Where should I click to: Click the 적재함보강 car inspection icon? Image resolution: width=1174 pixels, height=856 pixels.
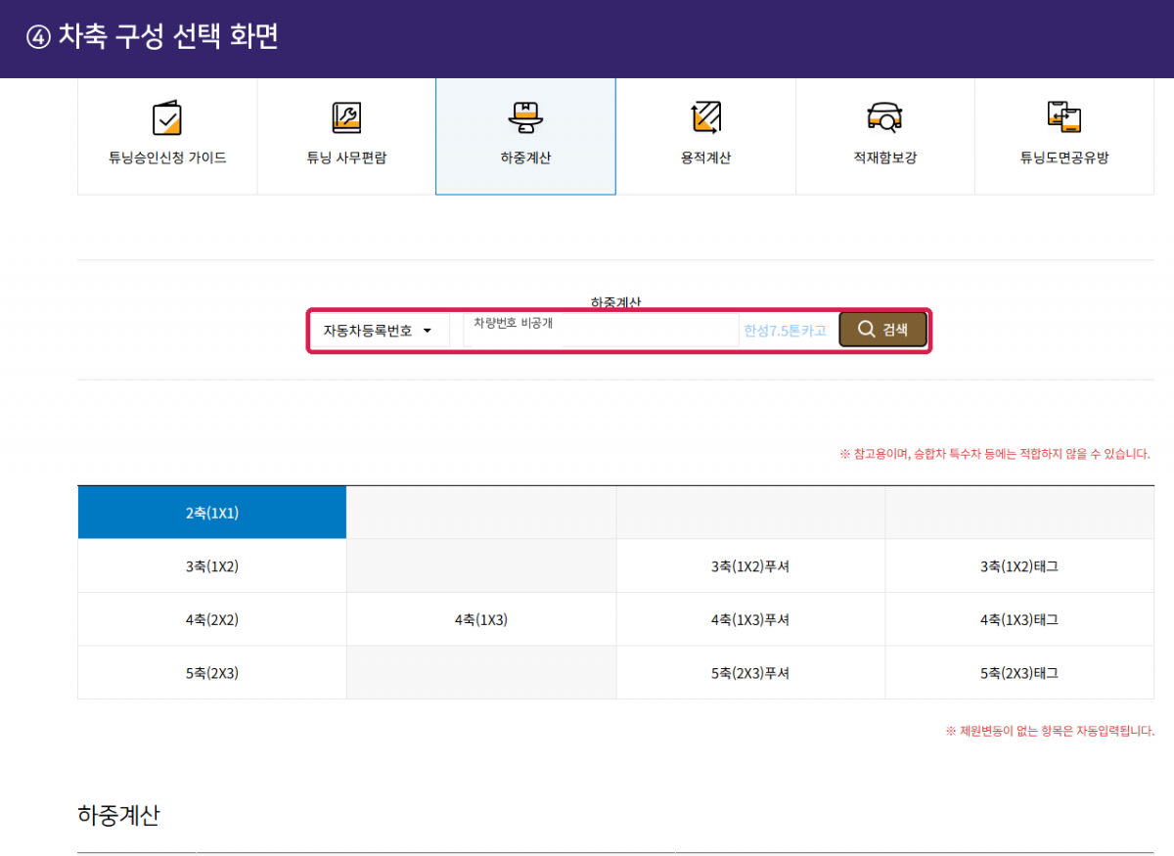coord(884,117)
